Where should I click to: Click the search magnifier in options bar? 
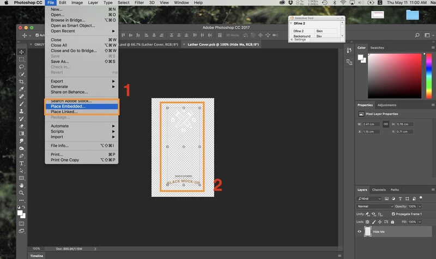417,35
